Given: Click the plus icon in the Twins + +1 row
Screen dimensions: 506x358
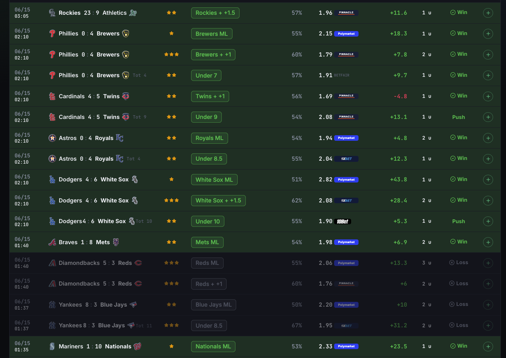Looking at the screenshot, I should tap(488, 96).
